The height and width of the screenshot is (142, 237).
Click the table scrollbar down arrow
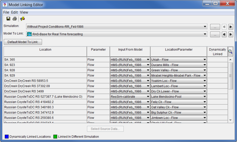(230, 120)
